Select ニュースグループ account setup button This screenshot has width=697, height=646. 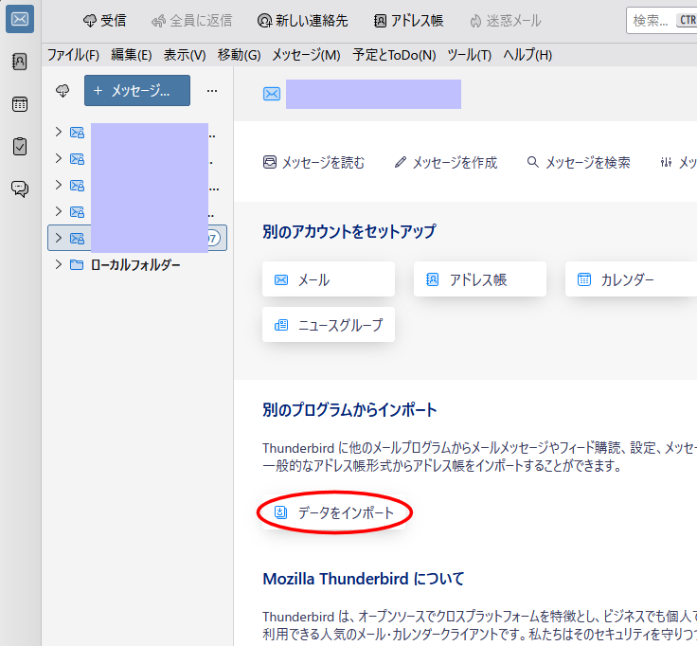click(x=329, y=325)
